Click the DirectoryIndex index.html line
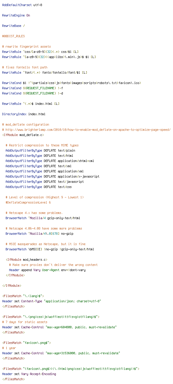This screenshot has height=384, width=173. click(24, 114)
